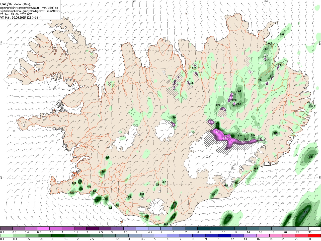This screenshot has width=321, height=241.
Task: Click the '30' label ending the lower legend
Action: pyautogui.click(x=309, y=239)
